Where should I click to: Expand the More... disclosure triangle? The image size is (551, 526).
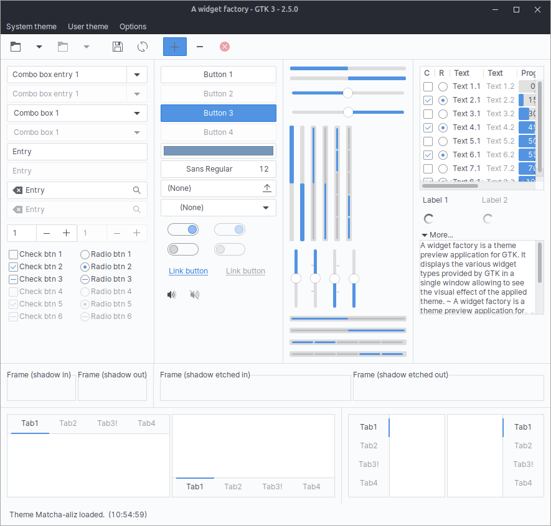pyautogui.click(x=425, y=235)
